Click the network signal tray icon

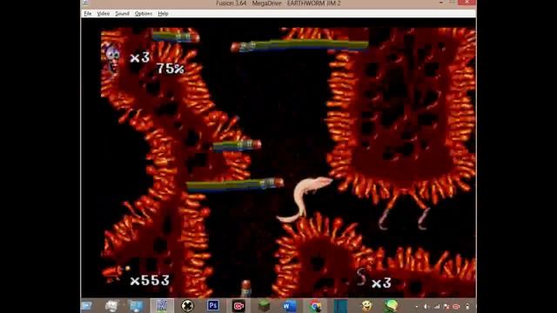coord(437,306)
